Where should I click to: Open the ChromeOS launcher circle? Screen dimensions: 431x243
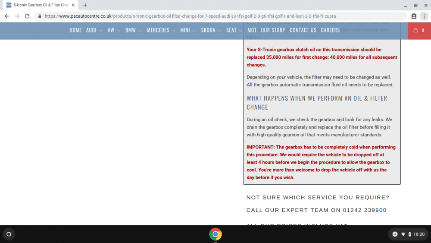(9, 234)
